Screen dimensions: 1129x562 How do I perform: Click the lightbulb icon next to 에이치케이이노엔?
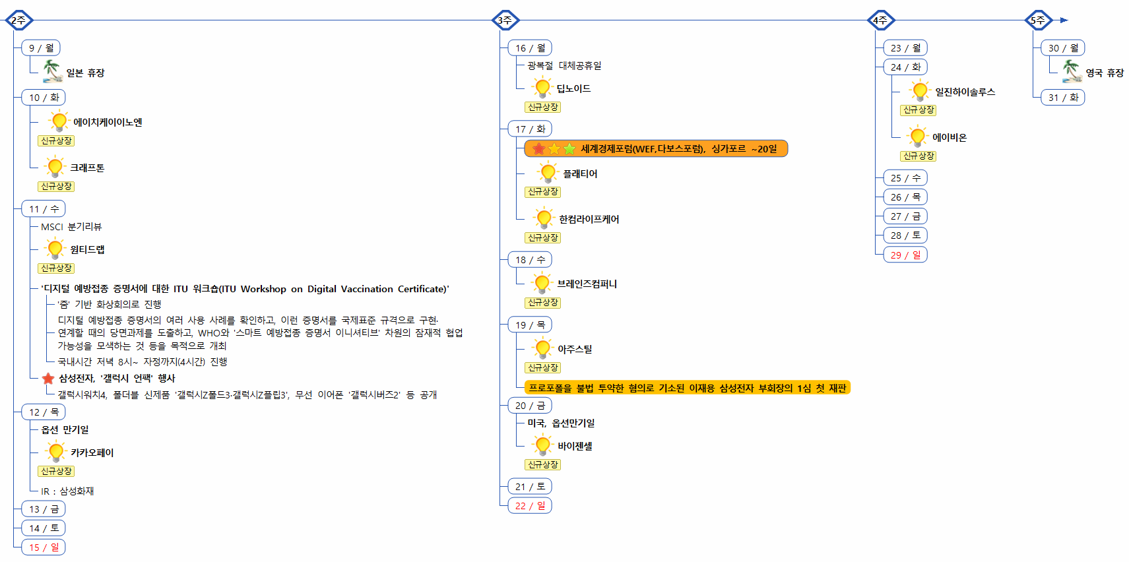coord(59,121)
